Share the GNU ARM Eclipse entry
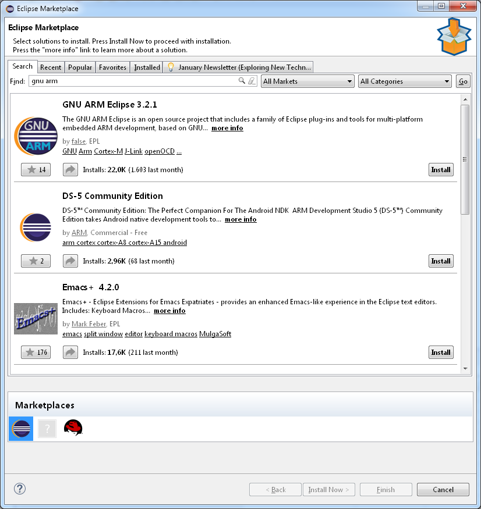 click(70, 170)
